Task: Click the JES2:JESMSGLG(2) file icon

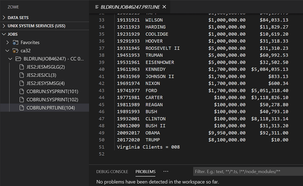Action: pyautogui.click(x=22, y=67)
